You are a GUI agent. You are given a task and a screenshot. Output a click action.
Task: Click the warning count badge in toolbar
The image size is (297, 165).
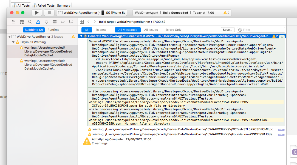[x=226, y=13]
